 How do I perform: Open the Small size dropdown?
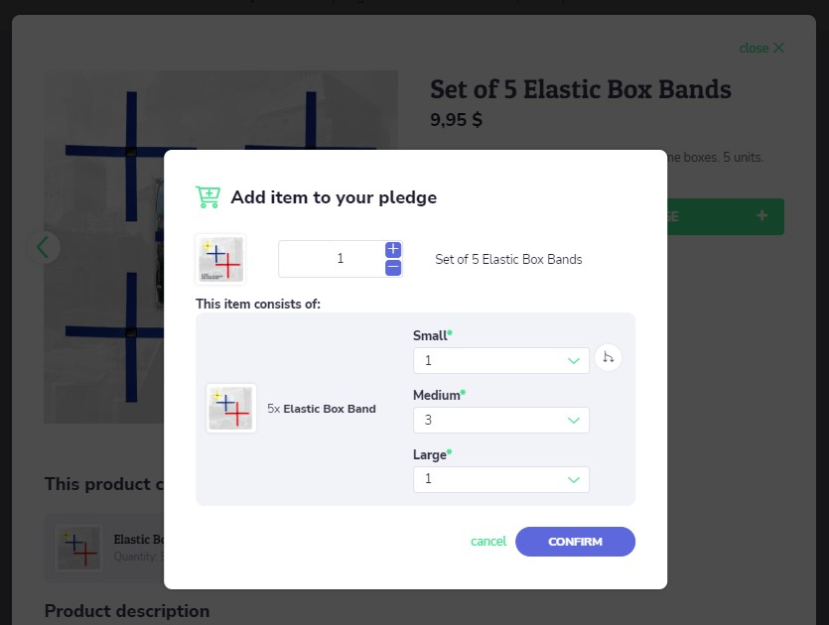click(x=500, y=360)
